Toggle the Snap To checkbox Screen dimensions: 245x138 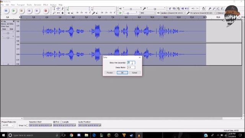point(27,125)
